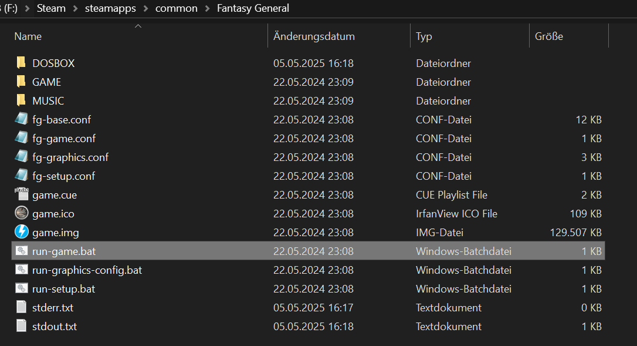Navigate to steamapps in the address bar
Viewport: 637px width, 346px height.
[110, 8]
